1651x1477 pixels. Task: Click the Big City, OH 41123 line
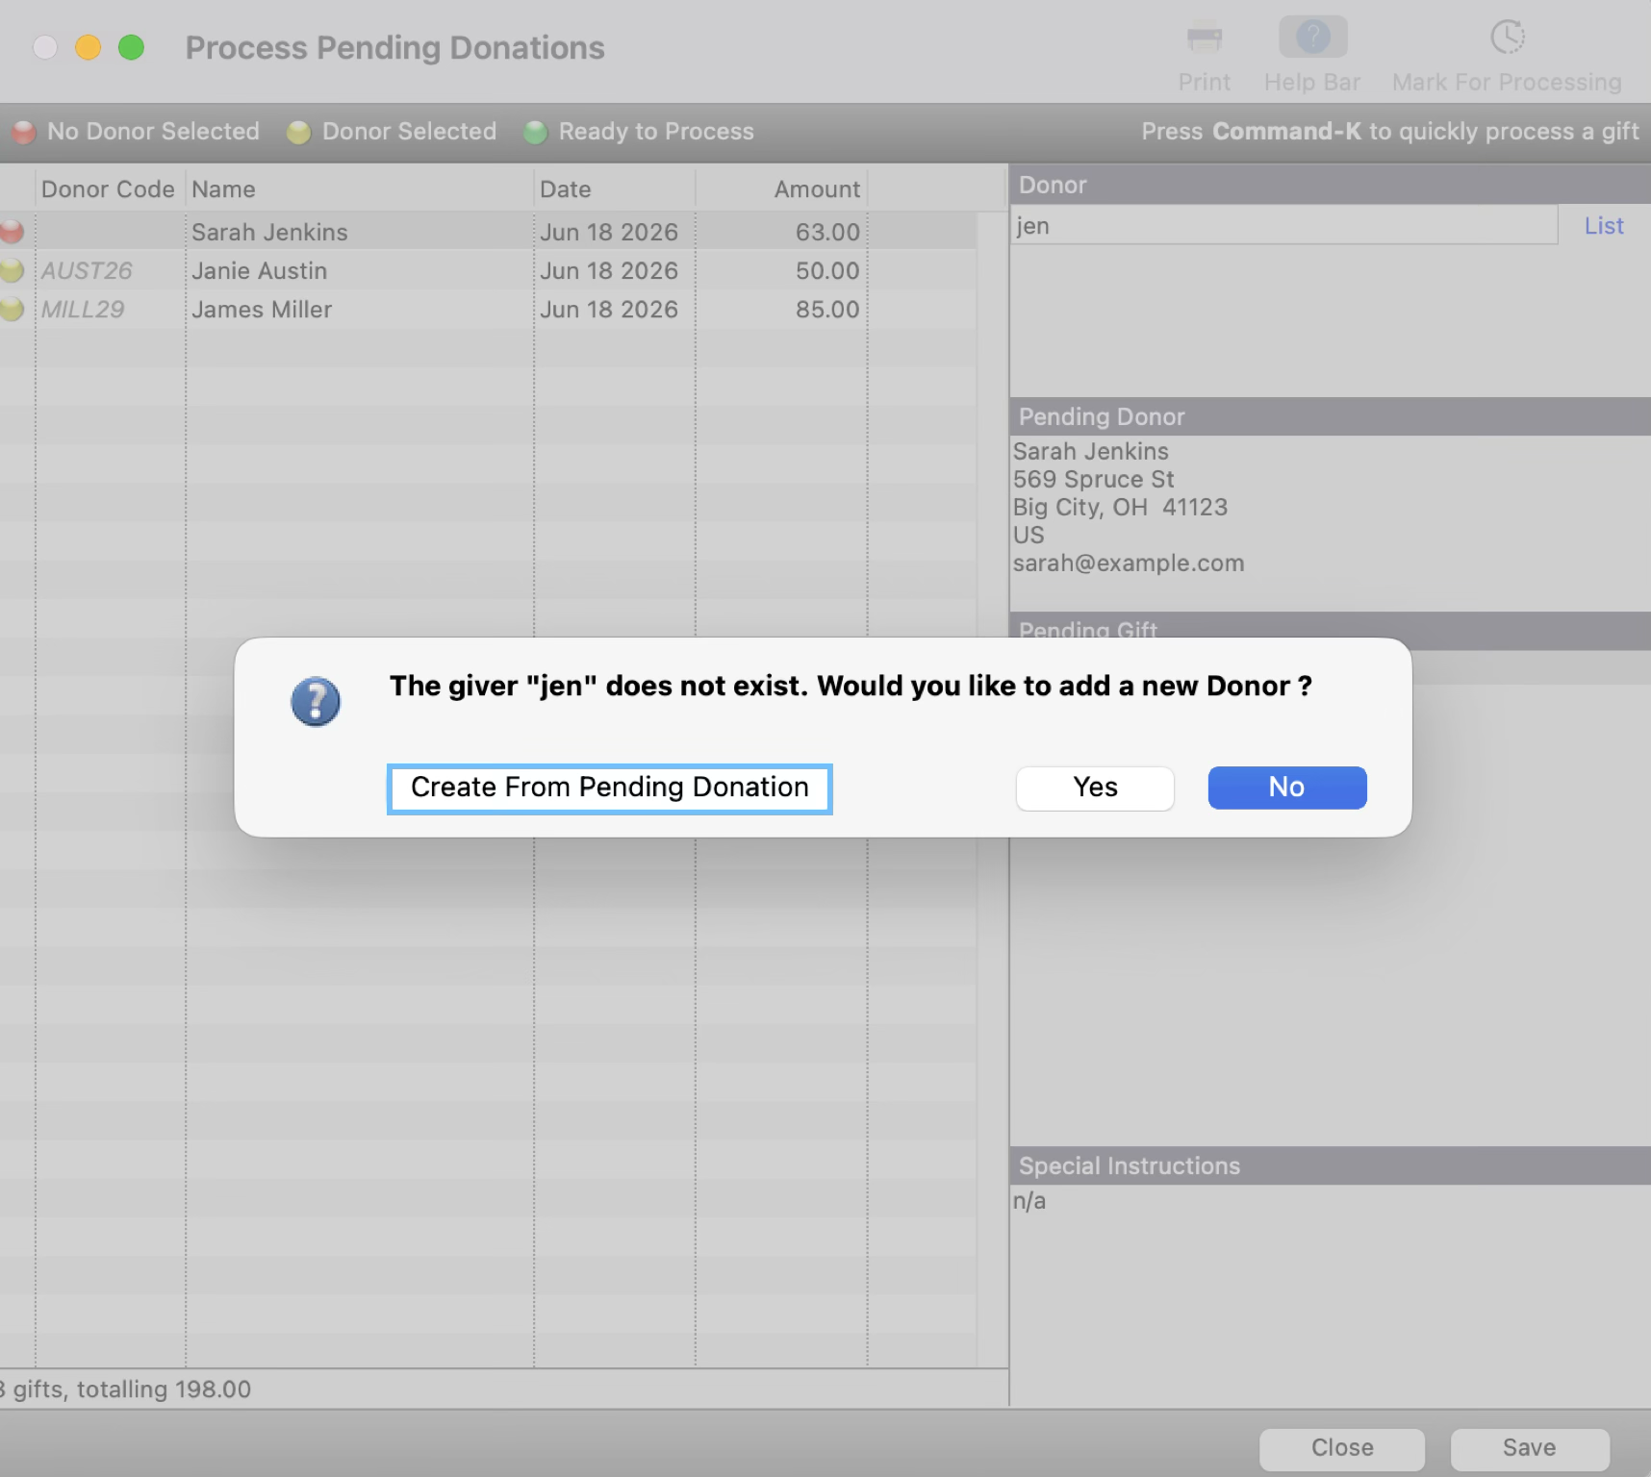click(1120, 507)
